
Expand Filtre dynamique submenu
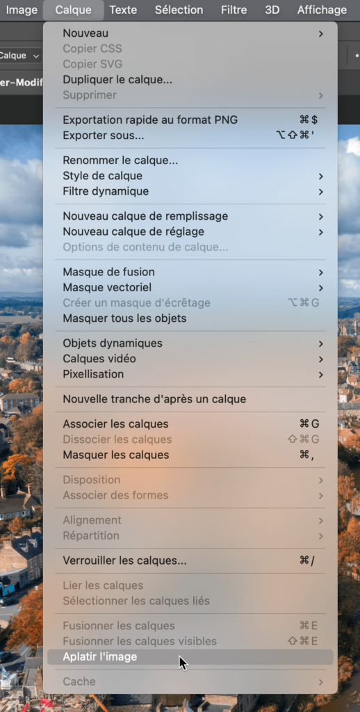(190, 191)
